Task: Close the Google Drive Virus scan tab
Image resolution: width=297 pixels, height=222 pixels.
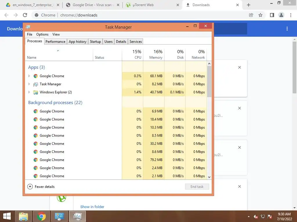Action: (x=118, y=5)
